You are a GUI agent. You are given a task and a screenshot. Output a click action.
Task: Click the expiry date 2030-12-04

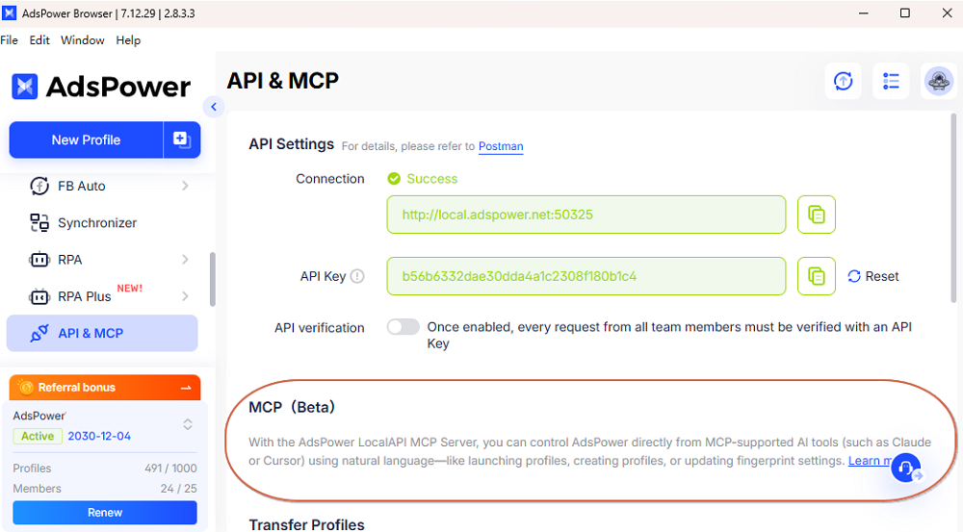[x=99, y=436]
